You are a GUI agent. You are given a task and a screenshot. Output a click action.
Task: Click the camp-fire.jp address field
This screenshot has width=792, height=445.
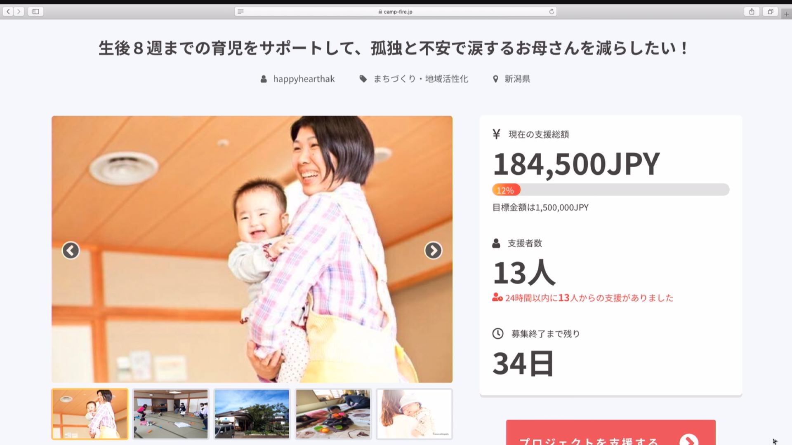point(396,12)
